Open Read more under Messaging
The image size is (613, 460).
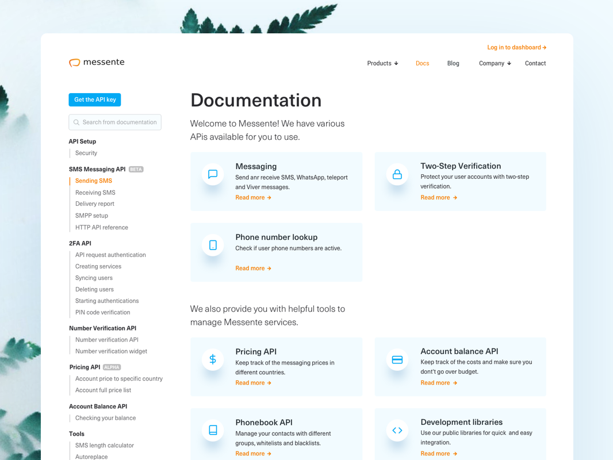click(253, 197)
